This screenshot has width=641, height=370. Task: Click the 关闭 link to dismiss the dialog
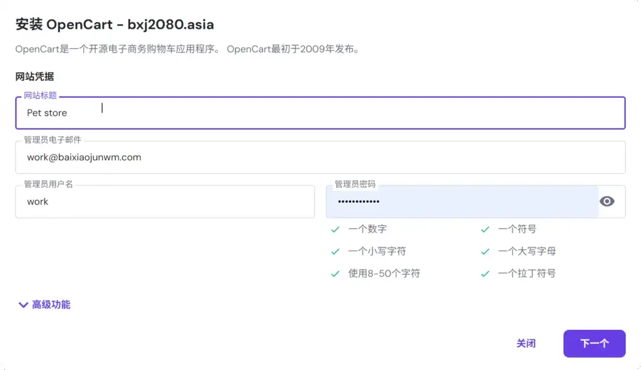pos(526,344)
